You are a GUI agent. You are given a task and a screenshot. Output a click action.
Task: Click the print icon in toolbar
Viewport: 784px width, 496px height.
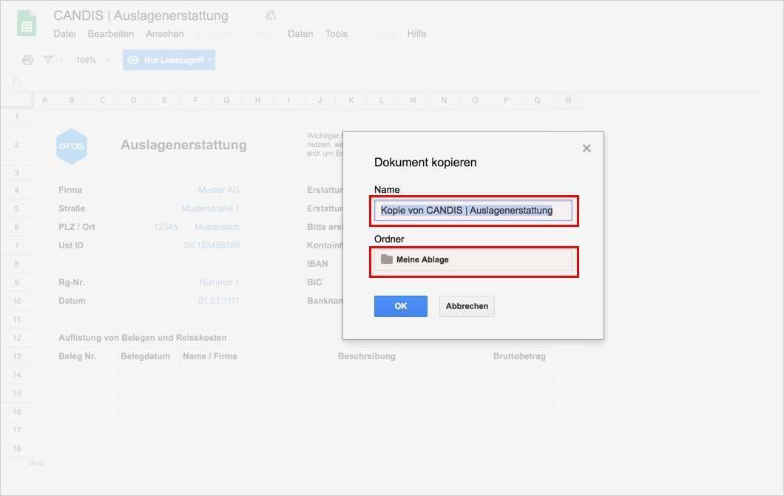27,60
